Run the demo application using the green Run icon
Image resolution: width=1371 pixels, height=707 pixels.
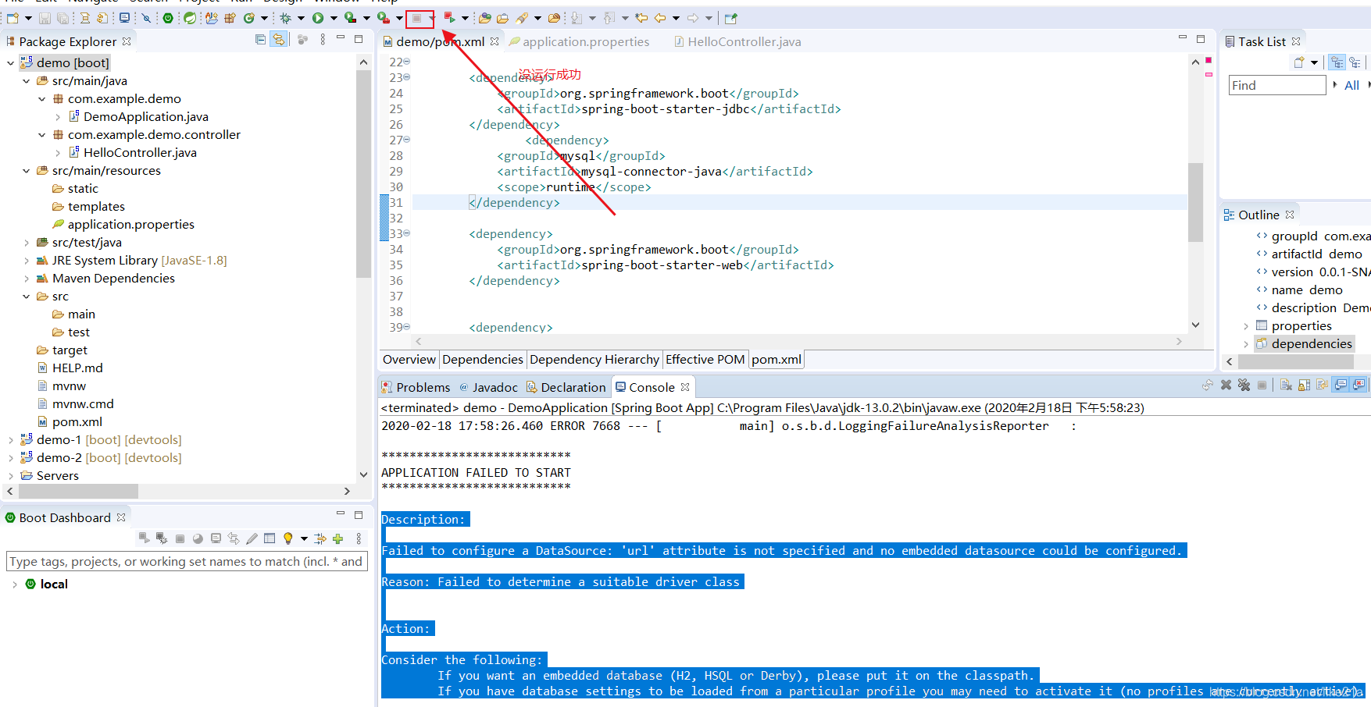[x=317, y=17]
